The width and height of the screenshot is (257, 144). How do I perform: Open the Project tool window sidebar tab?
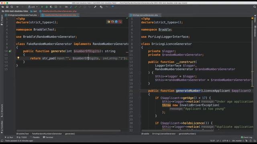pyautogui.click(x=2, y=20)
